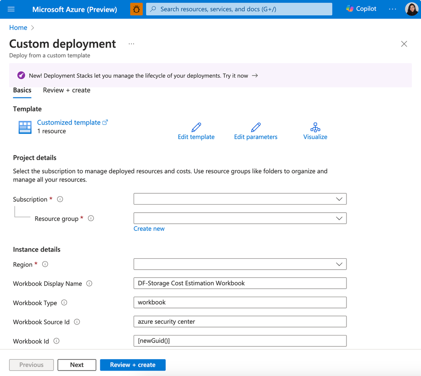This screenshot has height=376, width=421.
Task: Show info tooltip for Workbook Id
Action: [x=56, y=341]
